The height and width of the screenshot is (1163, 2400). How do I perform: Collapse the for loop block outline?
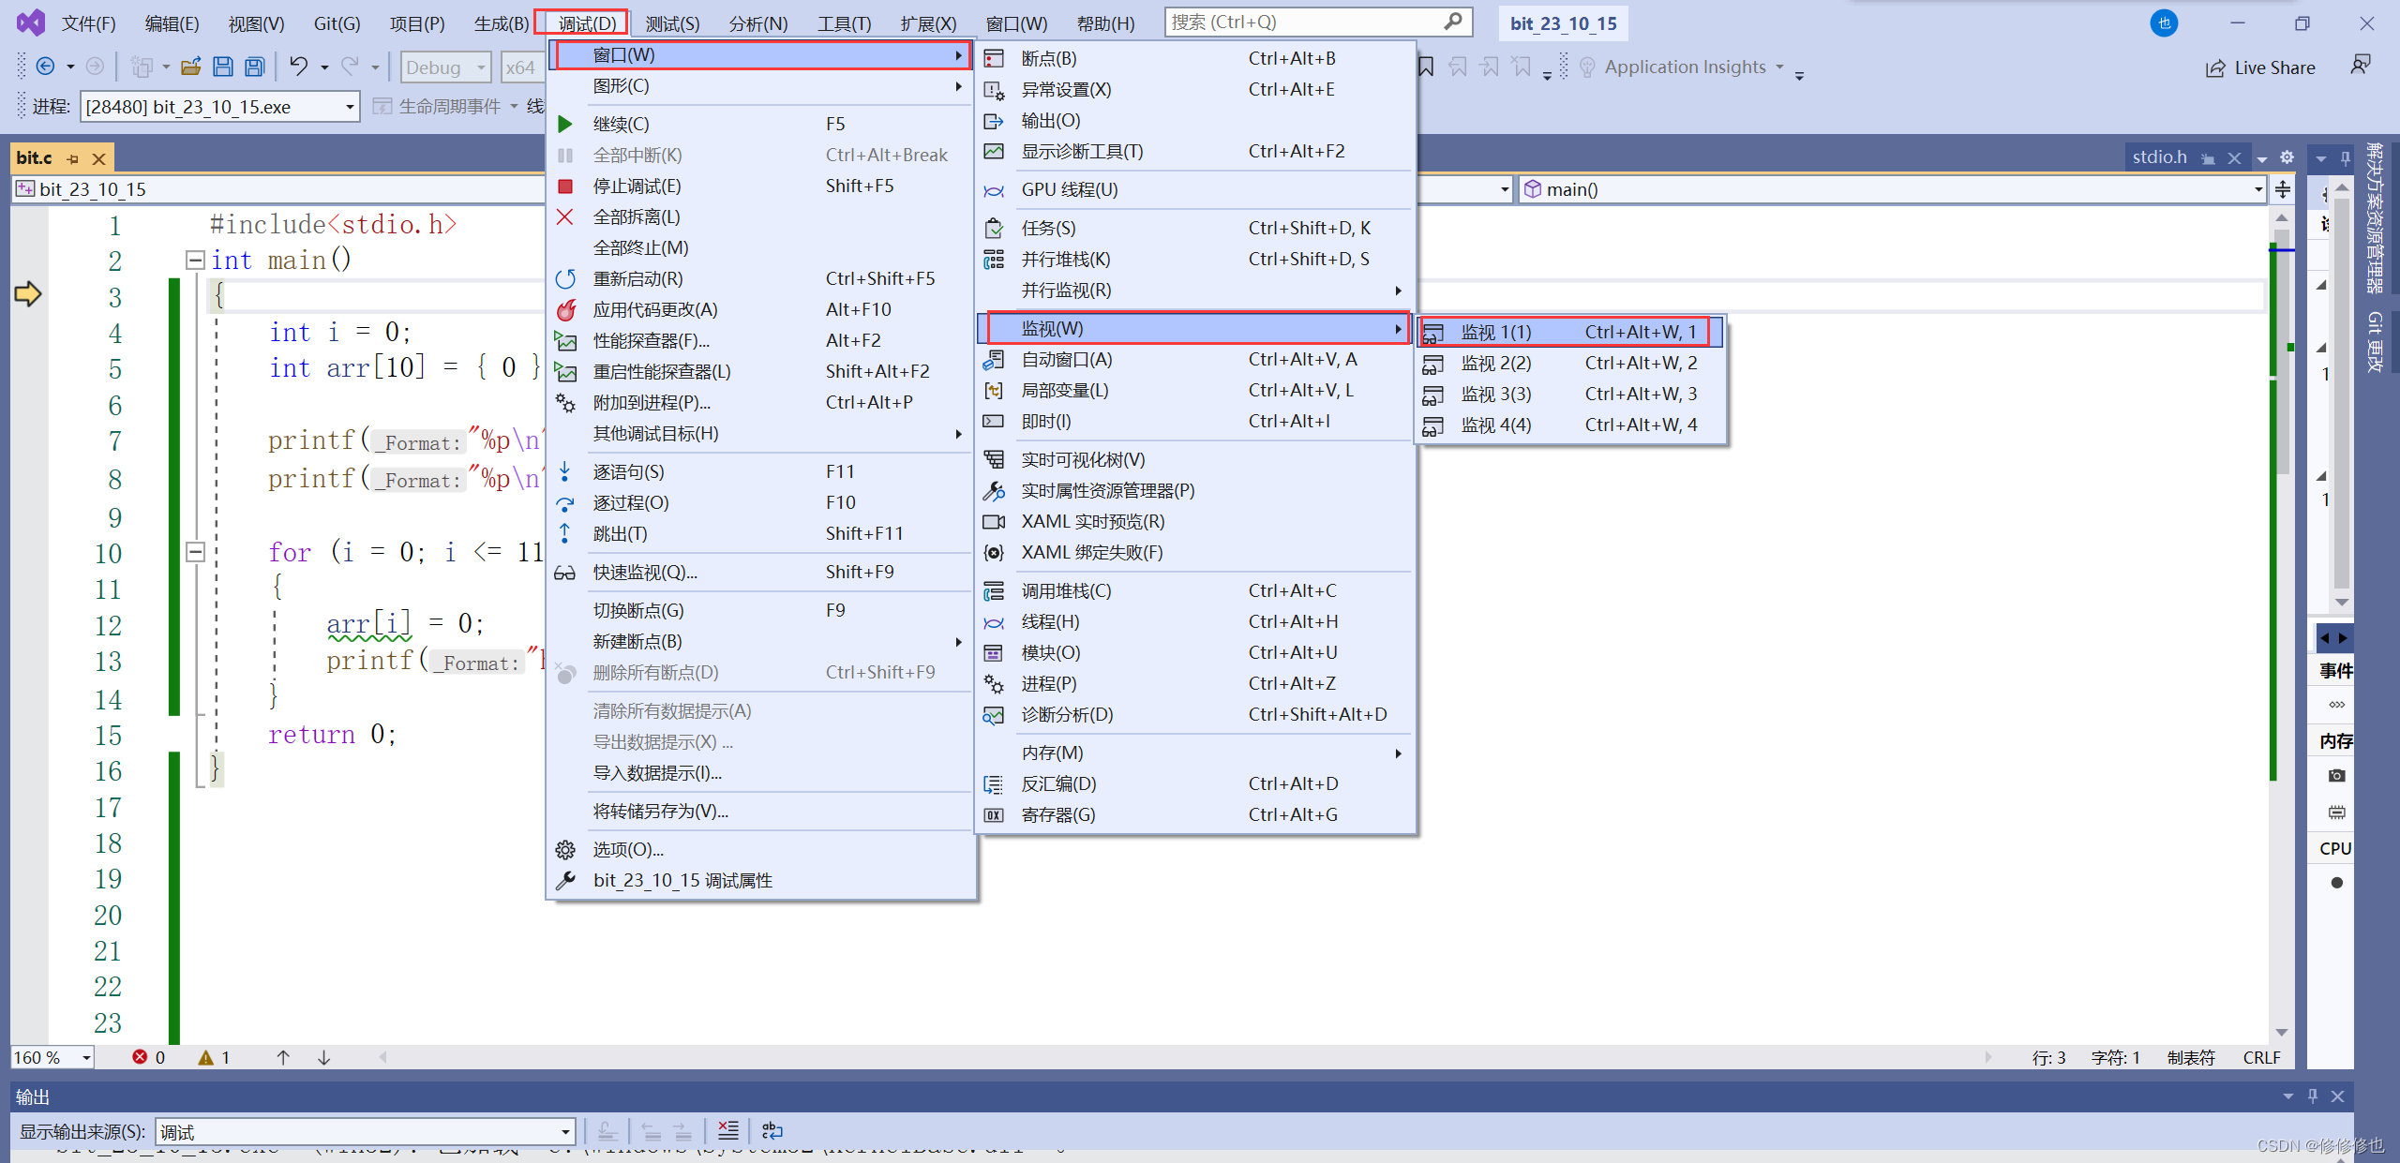195,551
